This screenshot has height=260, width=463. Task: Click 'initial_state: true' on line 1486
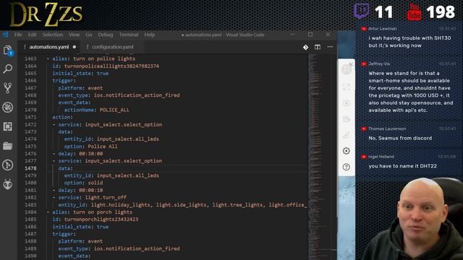[x=80, y=227]
